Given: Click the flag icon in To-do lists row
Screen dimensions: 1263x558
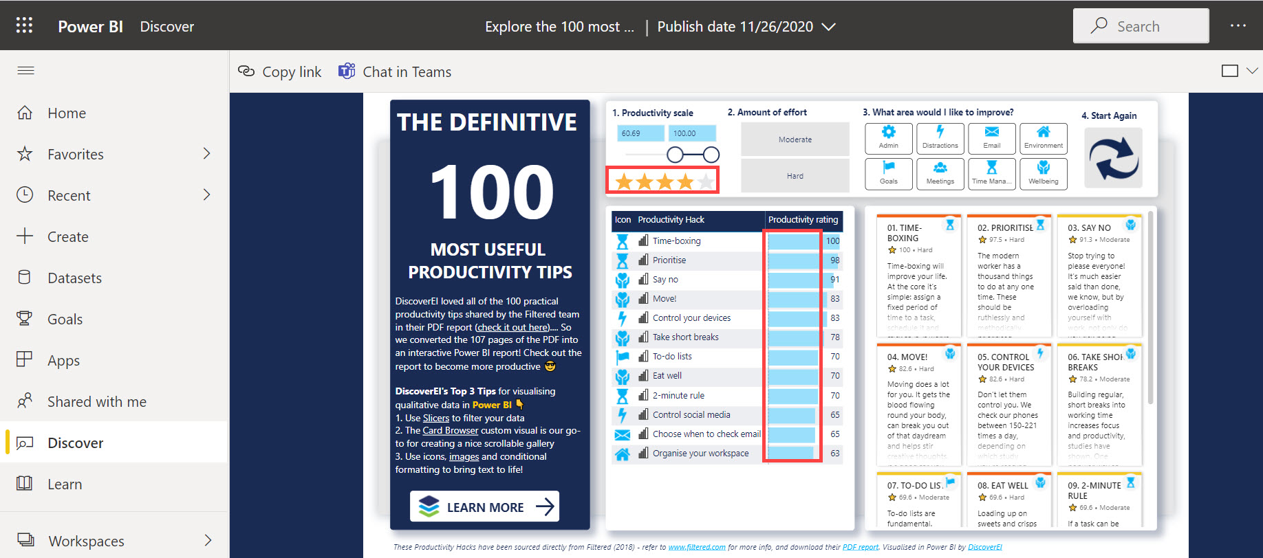Looking at the screenshot, I should pos(623,357).
